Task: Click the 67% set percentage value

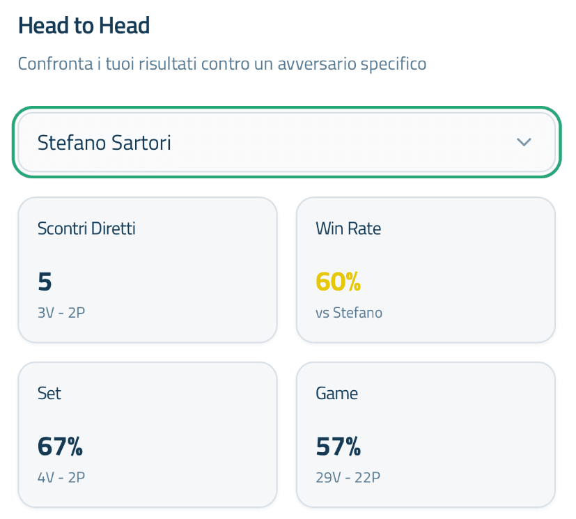Action: pos(61,447)
